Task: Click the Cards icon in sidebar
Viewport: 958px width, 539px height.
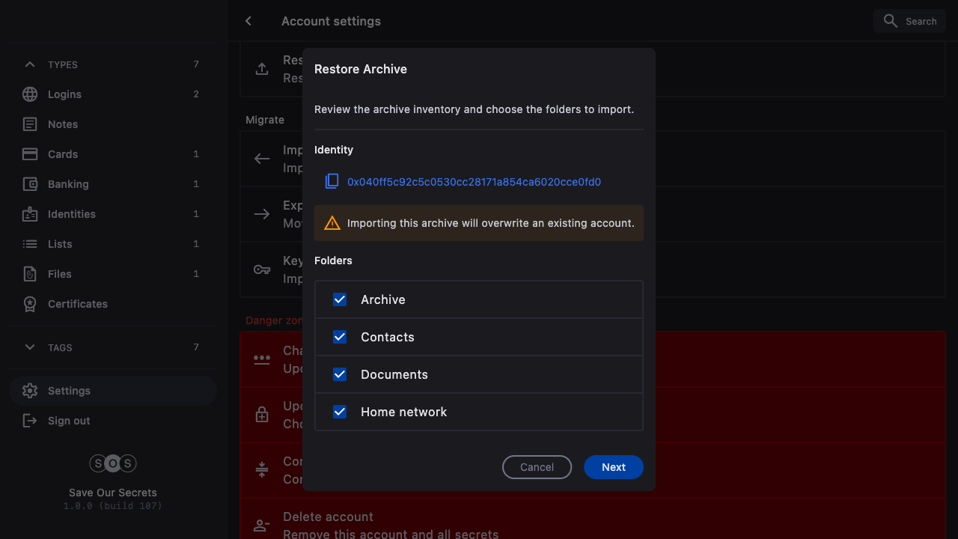Action: tap(30, 154)
